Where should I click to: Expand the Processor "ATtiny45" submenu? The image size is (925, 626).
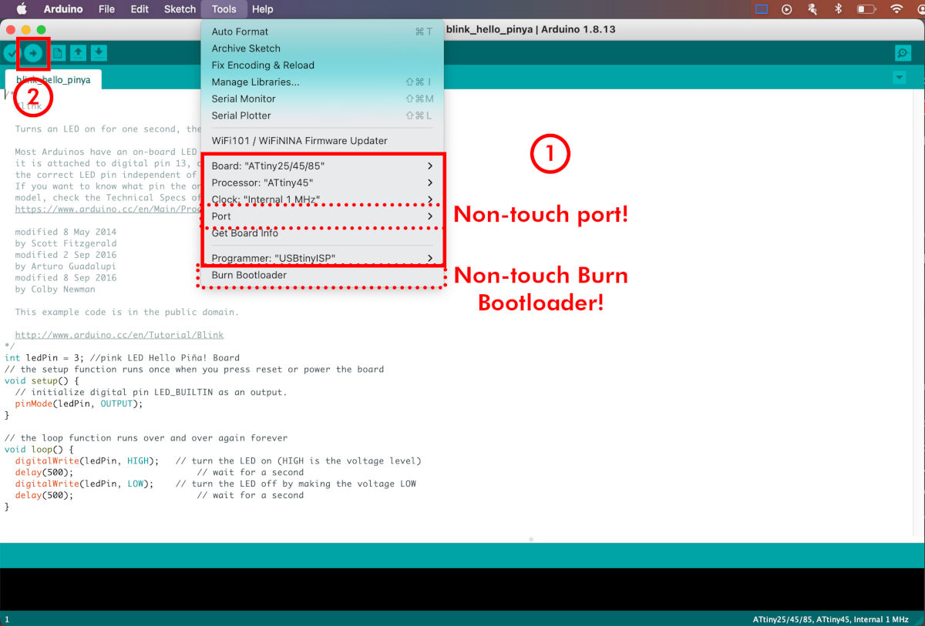coord(322,182)
